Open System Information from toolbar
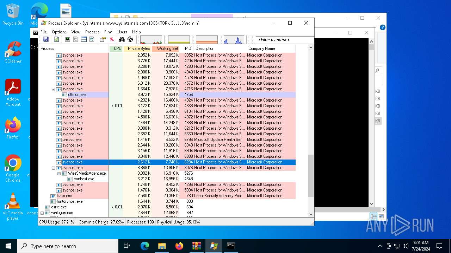451x253 pixels. [67, 39]
